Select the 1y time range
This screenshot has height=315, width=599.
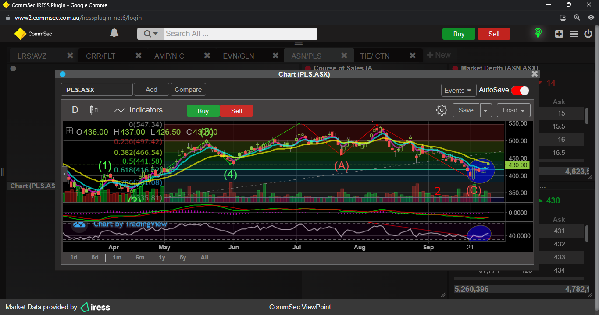tap(162, 257)
